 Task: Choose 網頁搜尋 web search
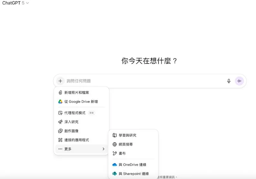click(133, 144)
